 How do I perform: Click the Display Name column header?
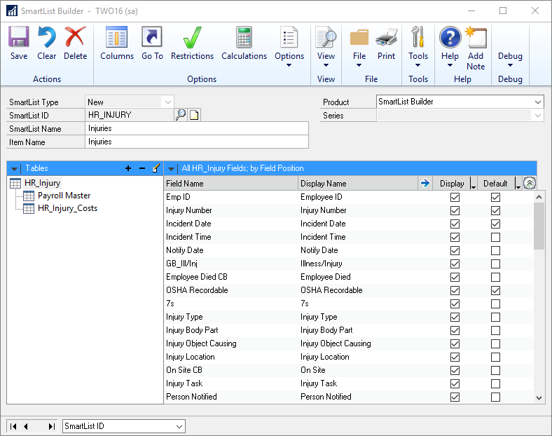click(358, 183)
